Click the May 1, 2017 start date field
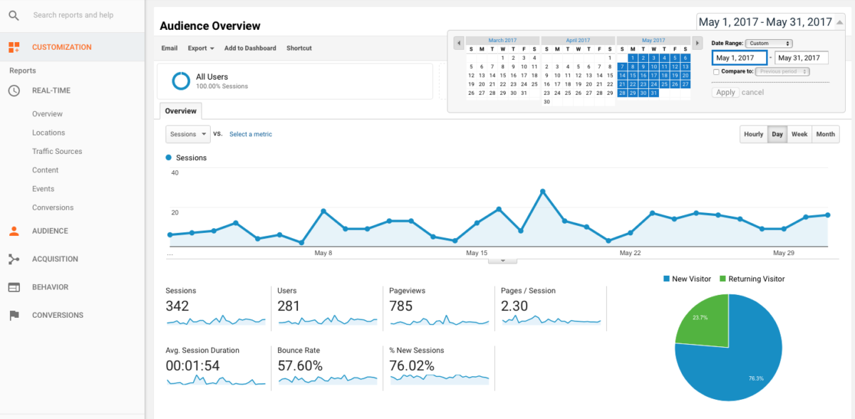855x419 pixels. pyautogui.click(x=739, y=58)
